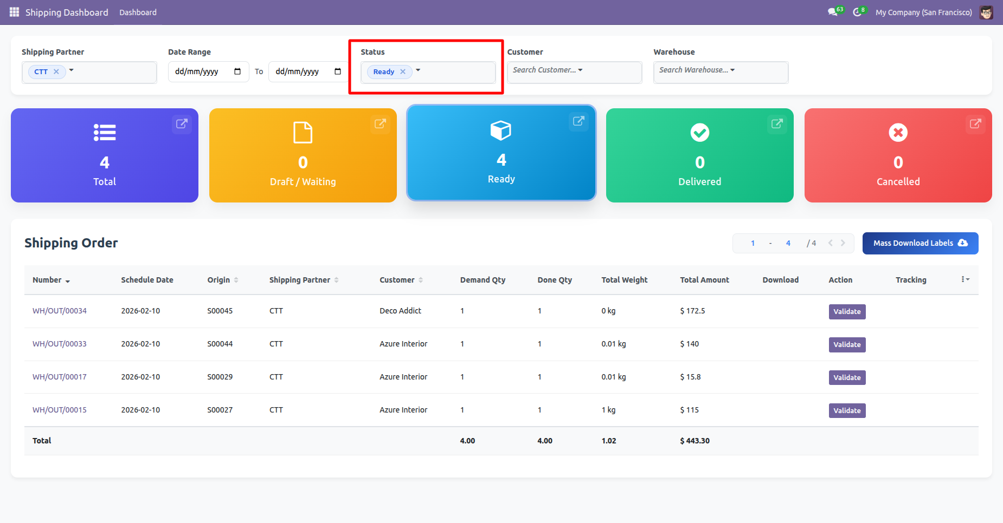Open the Search Warehouse dropdown
Viewport: 1003px width, 523px height.
tap(721, 70)
